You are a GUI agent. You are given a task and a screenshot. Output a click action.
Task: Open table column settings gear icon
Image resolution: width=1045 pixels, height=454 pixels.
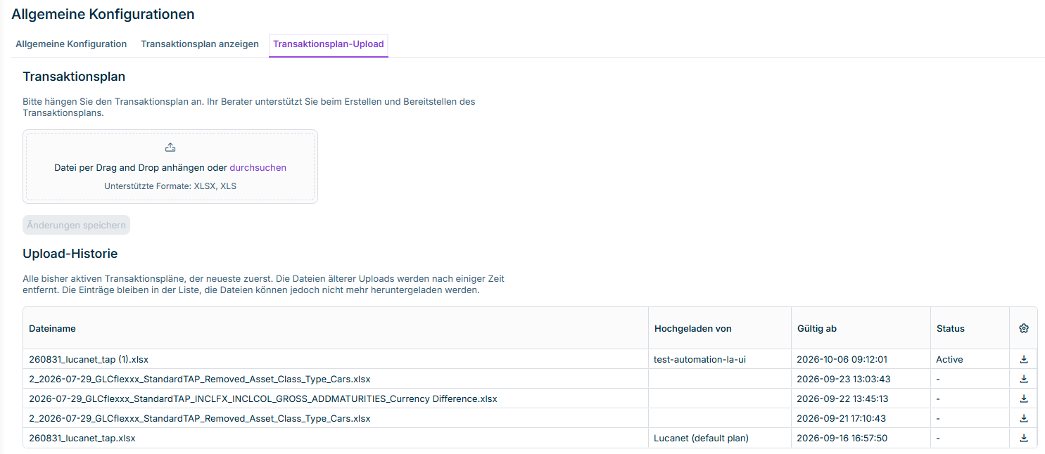(1024, 328)
